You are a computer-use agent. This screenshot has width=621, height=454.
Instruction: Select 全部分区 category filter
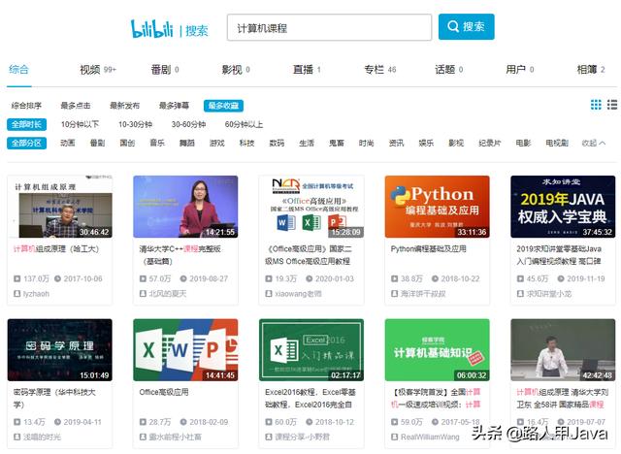pos(26,143)
